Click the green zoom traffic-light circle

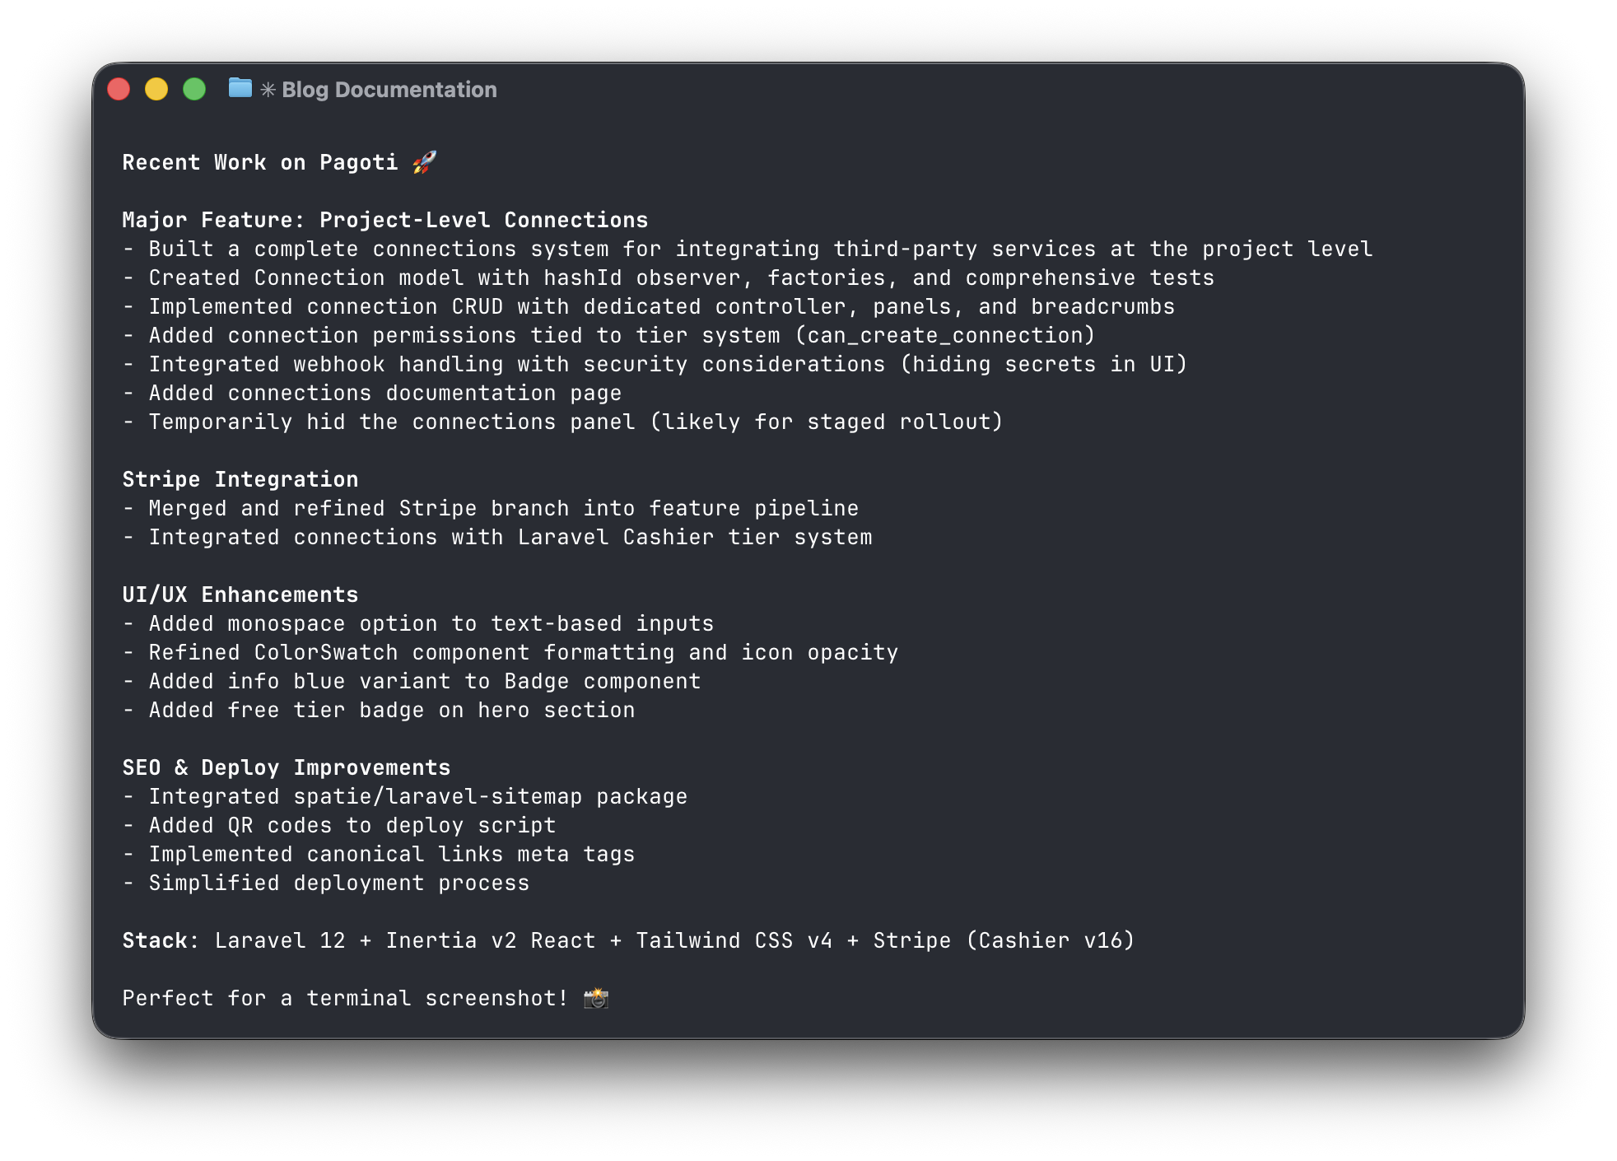[x=194, y=89]
